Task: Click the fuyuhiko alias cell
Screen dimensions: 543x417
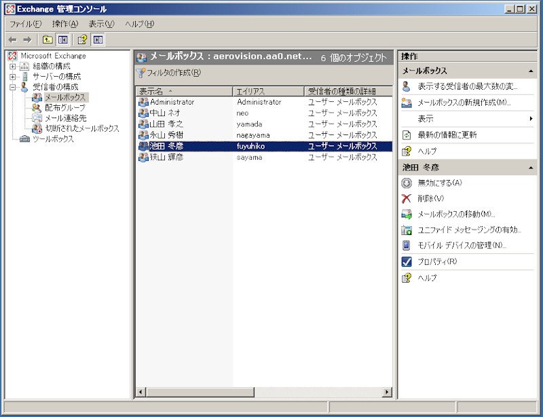Action: tap(250, 146)
